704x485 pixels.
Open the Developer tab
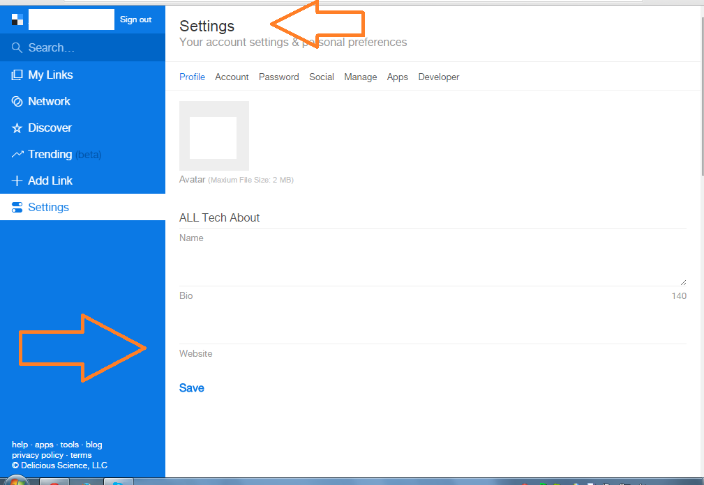point(438,77)
